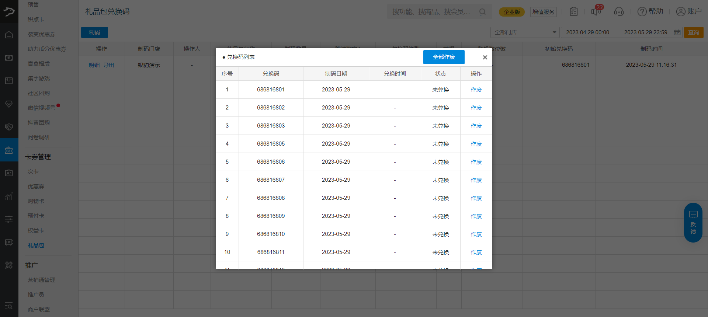Click the crossed tools icon in the left rail
The width and height of the screenshot is (708, 317).
tap(9, 265)
